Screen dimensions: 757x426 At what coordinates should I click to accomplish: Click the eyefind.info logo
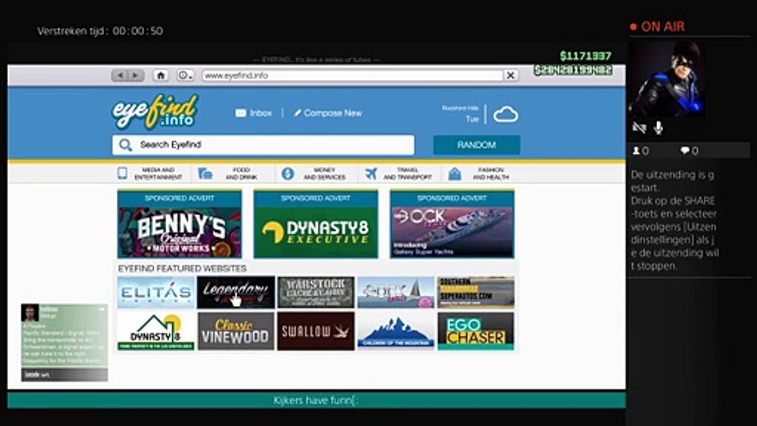155,112
